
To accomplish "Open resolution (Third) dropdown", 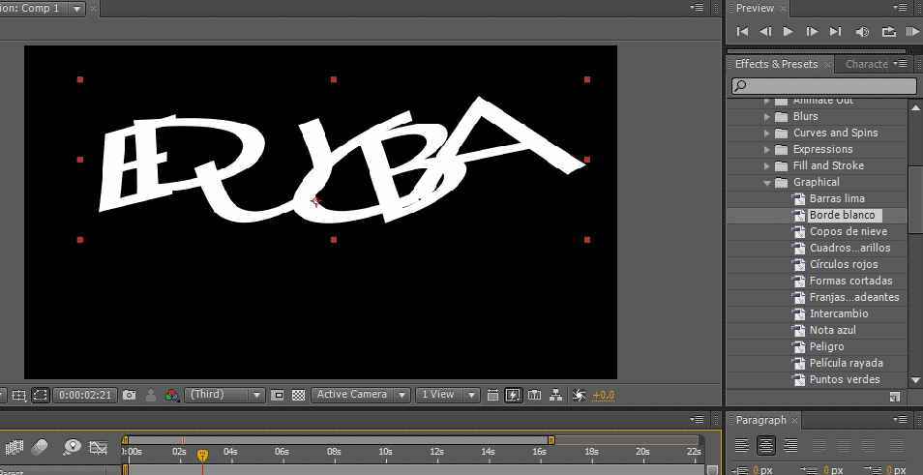I will click(x=224, y=395).
